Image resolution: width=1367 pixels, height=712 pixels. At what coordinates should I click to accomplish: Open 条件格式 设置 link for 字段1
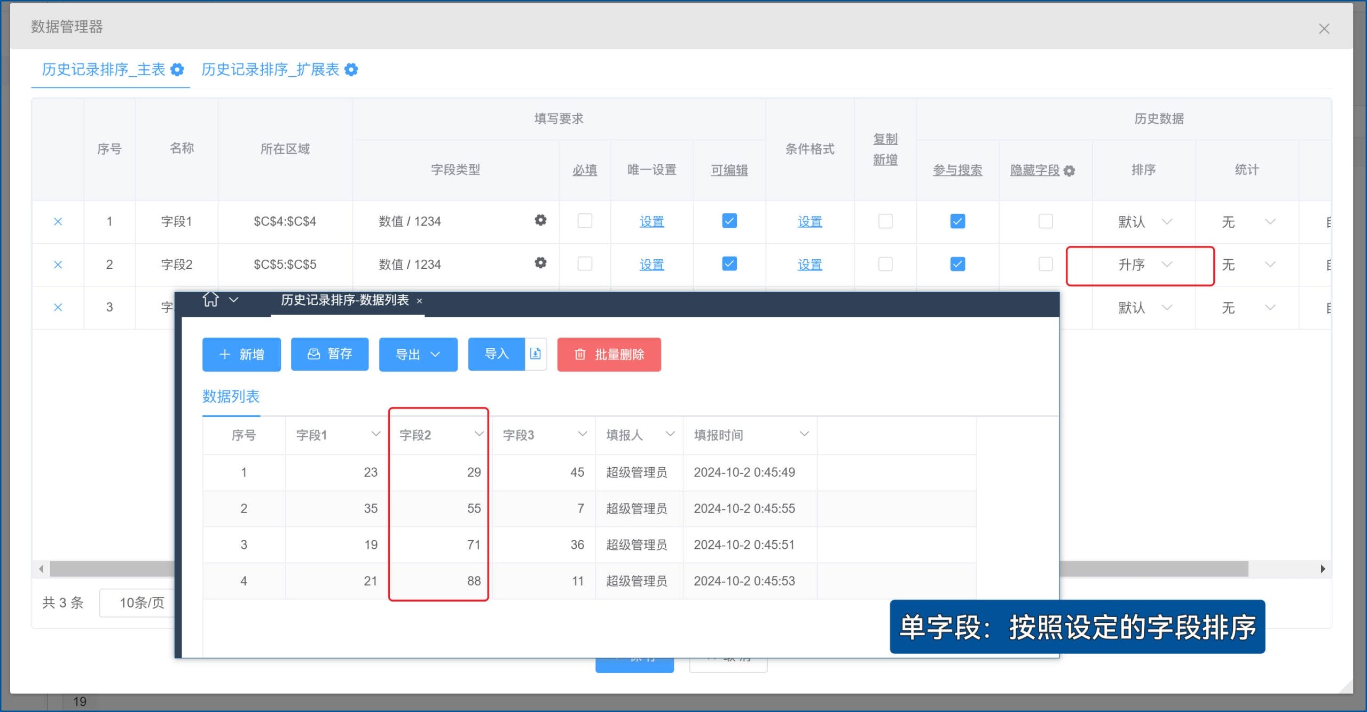(x=810, y=221)
